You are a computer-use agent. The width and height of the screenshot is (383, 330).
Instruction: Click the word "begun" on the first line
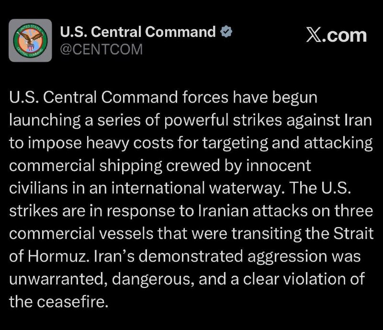(294, 97)
